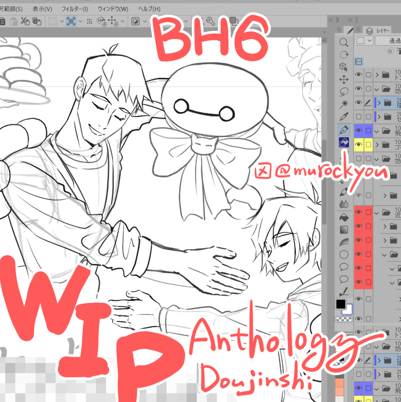The width and height of the screenshot is (401, 402).
Task: Select the black foreground color swatch
Action: pyautogui.click(x=341, y=304)
